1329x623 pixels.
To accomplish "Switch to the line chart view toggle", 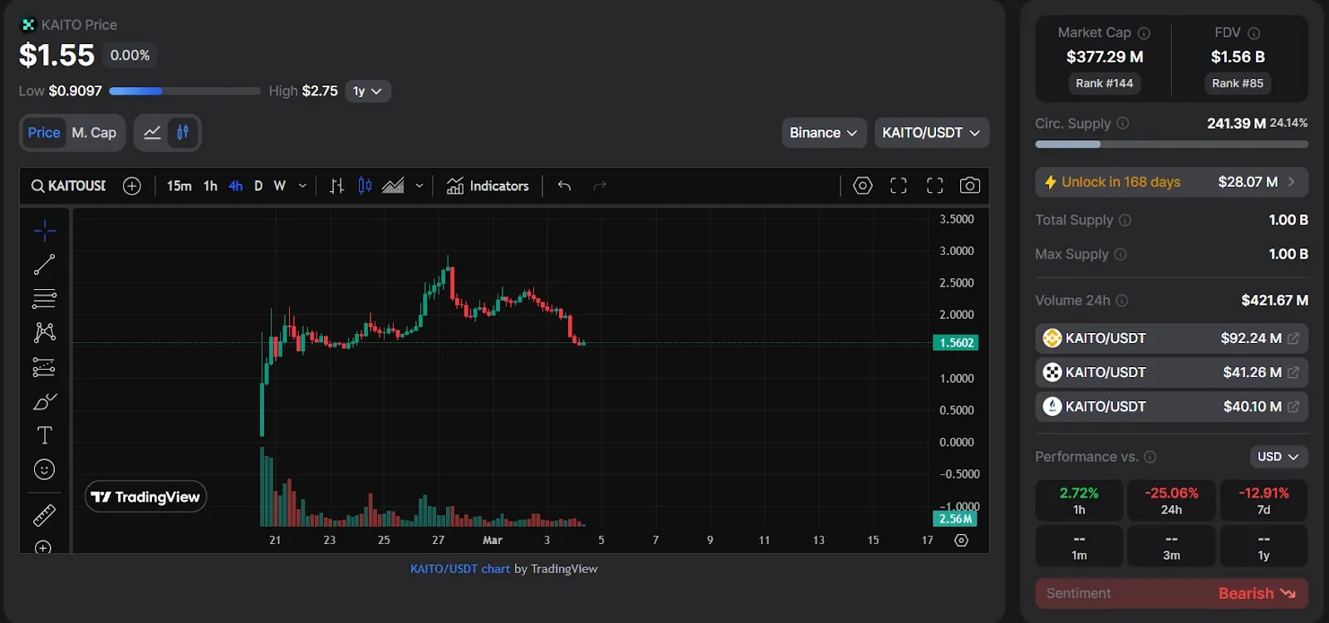I will pos(152,133).
